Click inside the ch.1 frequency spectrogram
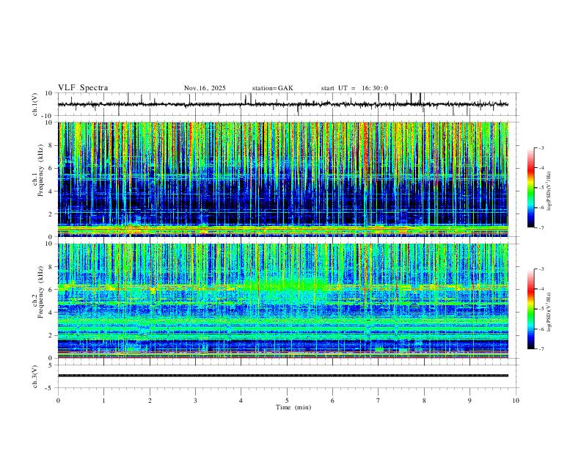This screenshot has height=449, width=581. (x=283, y=179)
